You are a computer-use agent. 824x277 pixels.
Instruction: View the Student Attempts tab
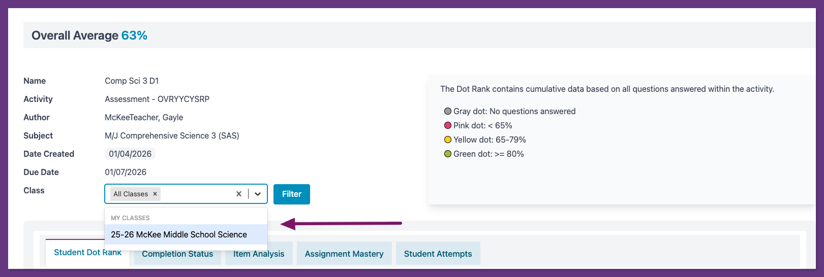[x=438, y=254]
